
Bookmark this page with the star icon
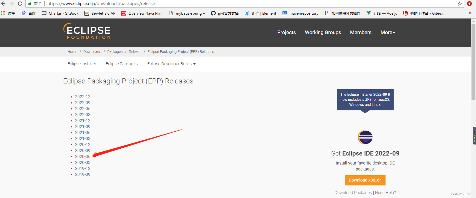coord(460,4)
